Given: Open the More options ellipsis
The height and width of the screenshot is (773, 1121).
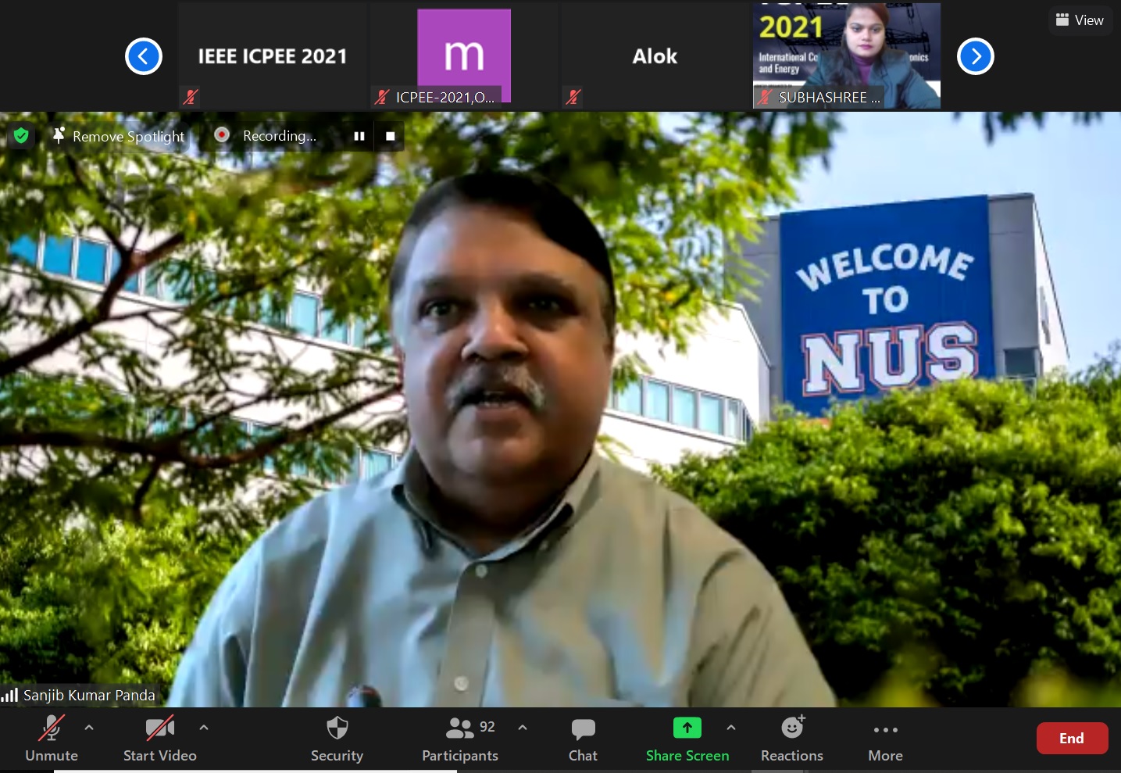Looking at the screenshot, I should (885, 738).
